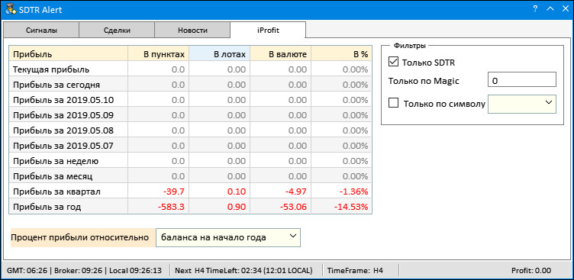
Task: Select the Прибыль за 2019.05.07 row
Action: (190, 146)
